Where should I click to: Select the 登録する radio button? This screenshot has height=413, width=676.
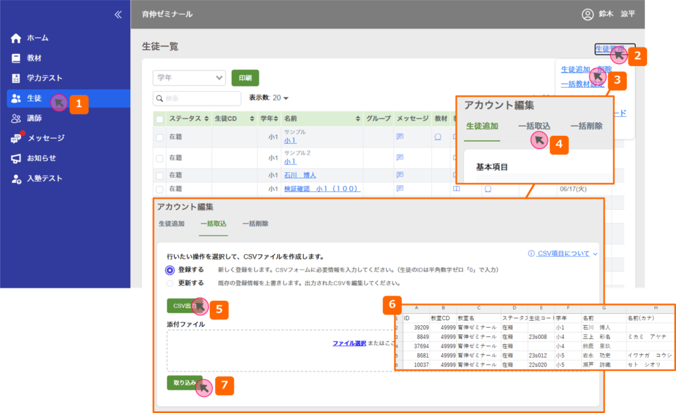(170, 270)
